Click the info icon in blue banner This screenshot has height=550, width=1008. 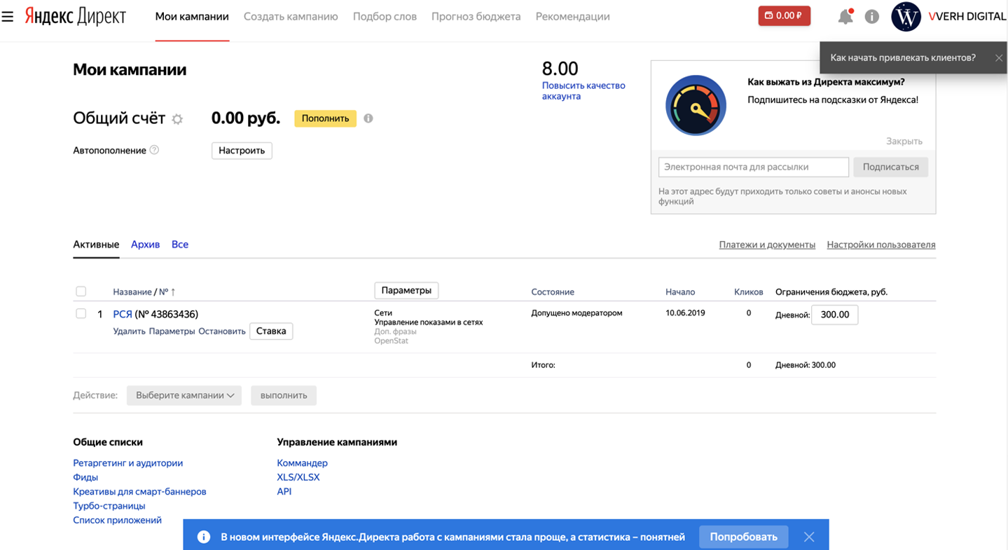click(203, 537)
